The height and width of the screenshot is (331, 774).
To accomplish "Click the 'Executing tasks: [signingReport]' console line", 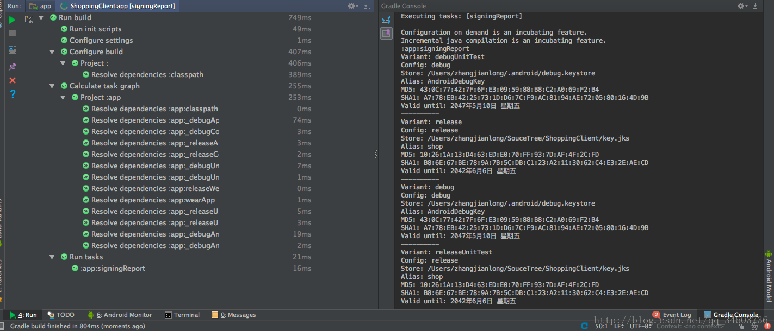I will (461, 16).
